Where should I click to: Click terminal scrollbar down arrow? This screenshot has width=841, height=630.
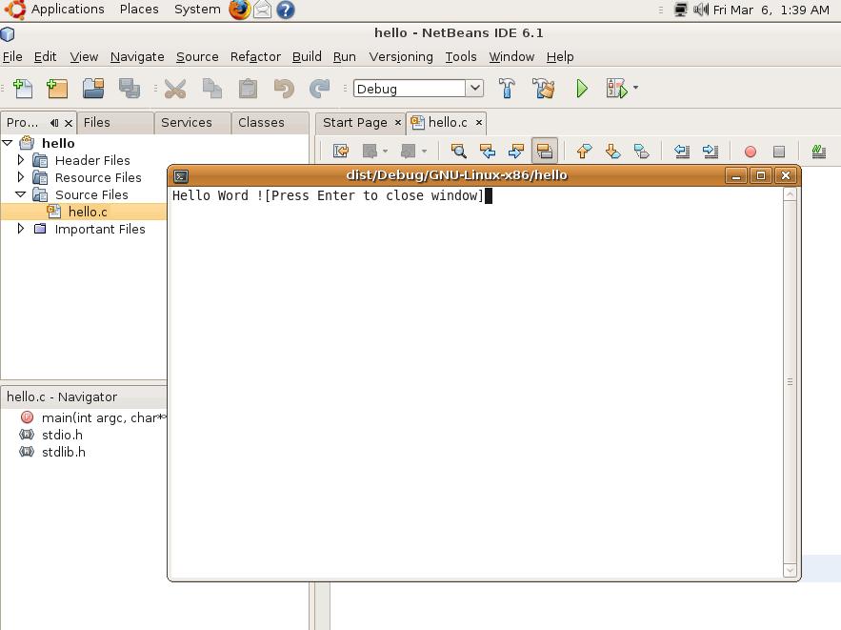click(790, 570)
